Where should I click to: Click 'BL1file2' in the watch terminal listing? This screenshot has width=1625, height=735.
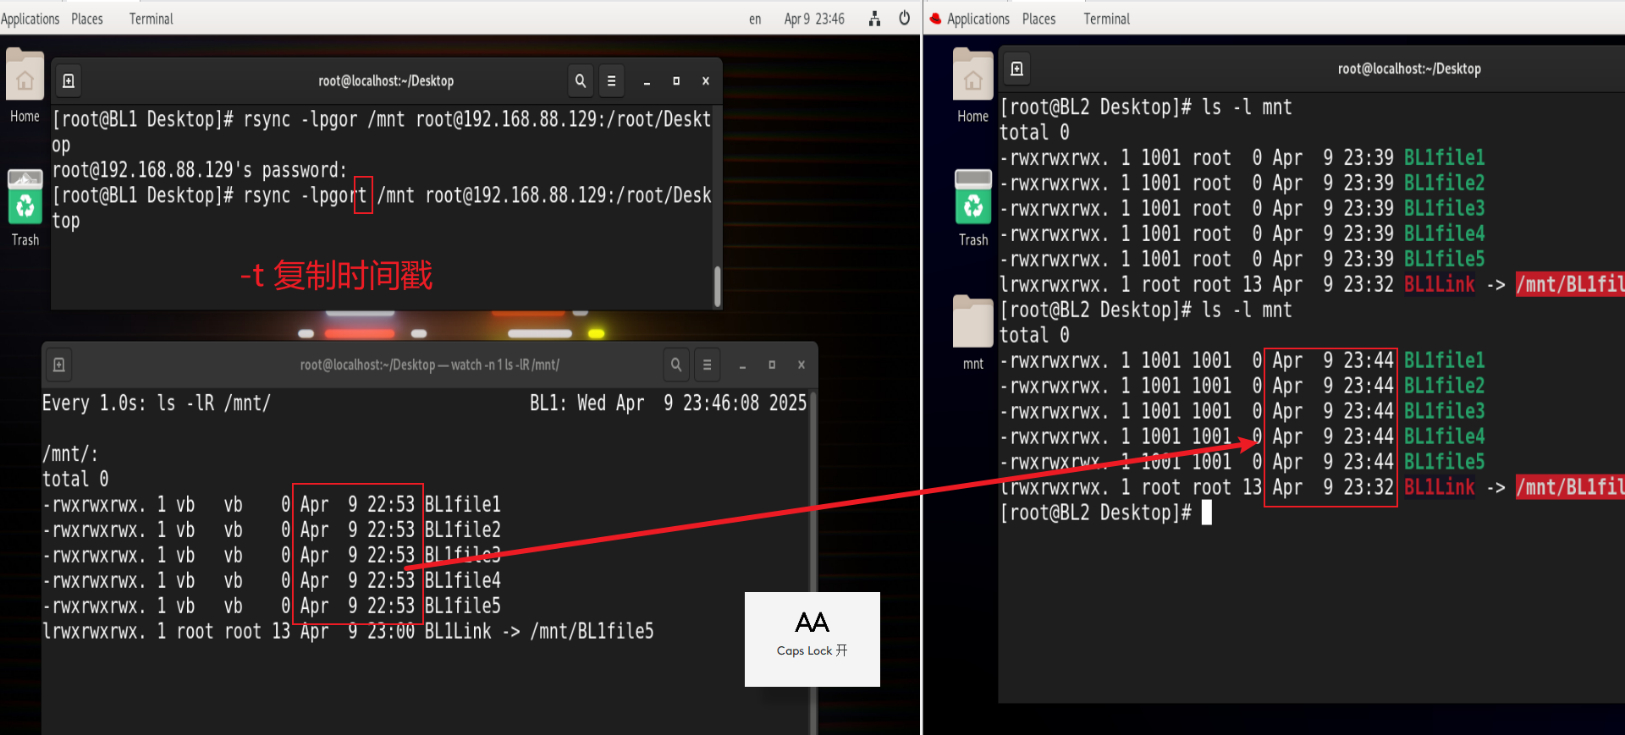tap(463, 530)
